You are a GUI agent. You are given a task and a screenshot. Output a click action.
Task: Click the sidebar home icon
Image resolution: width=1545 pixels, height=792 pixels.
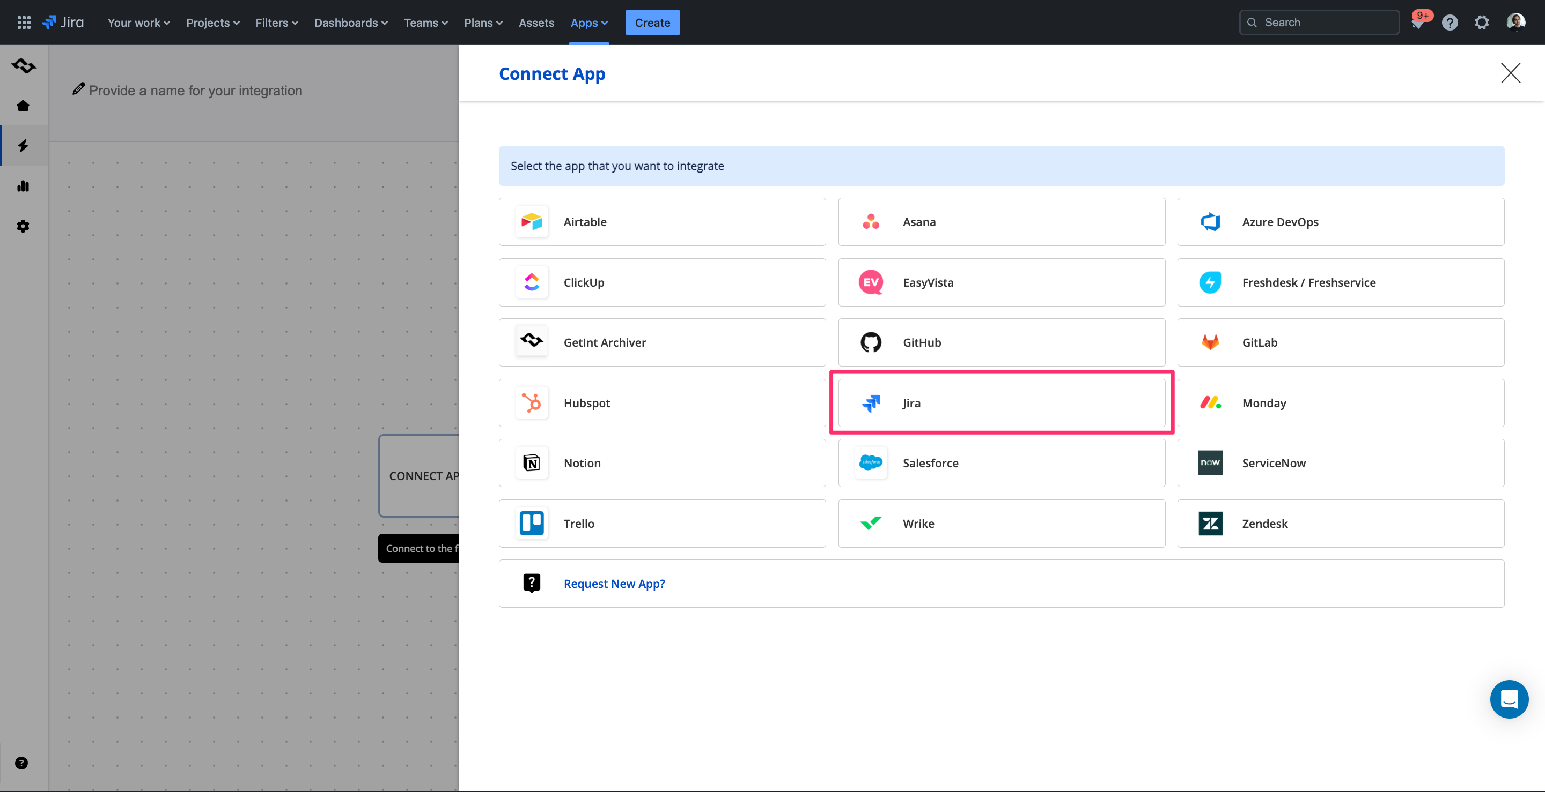24,106
